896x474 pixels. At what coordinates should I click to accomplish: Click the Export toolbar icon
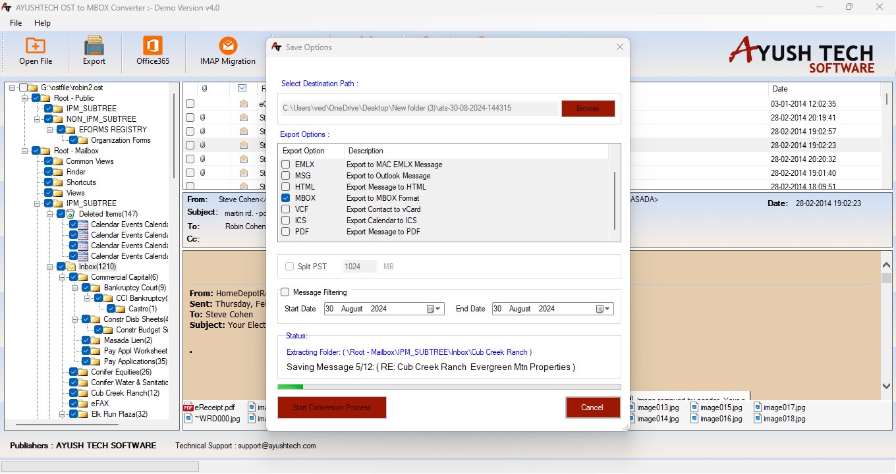[94, 45]
